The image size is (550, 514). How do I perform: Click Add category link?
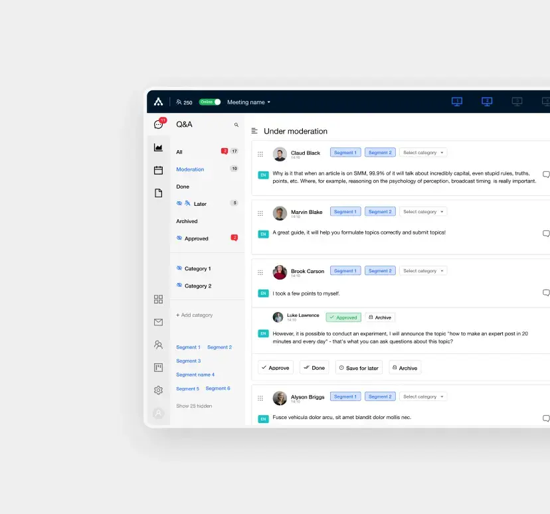pos(195,315)
